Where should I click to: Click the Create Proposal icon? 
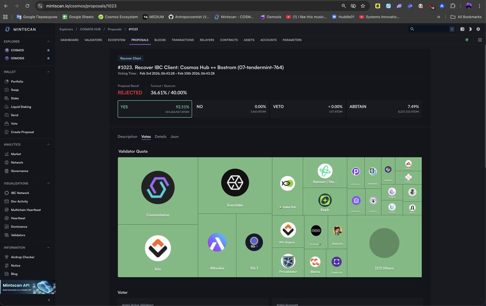[7, 132]
